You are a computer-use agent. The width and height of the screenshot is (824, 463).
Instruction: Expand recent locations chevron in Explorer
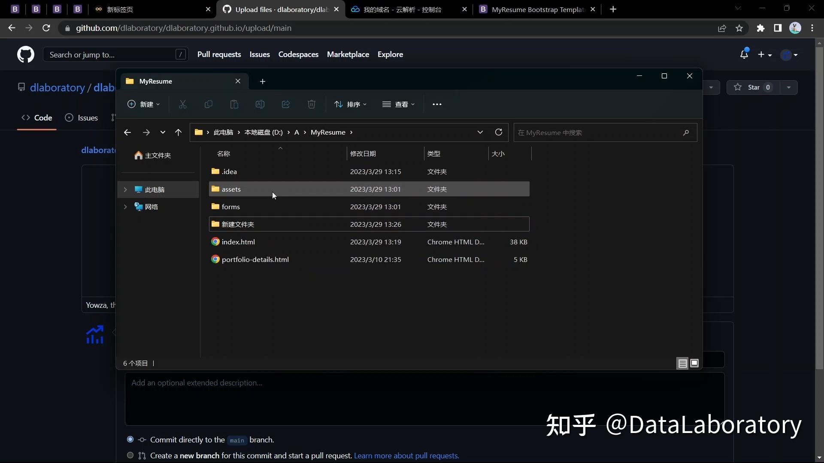[163, 132]
